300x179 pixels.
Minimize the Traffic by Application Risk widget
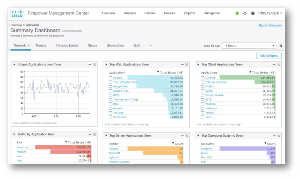pos(90,135)
